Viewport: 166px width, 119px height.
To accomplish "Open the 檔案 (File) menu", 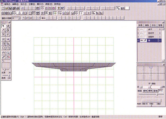I will (7, 4).
